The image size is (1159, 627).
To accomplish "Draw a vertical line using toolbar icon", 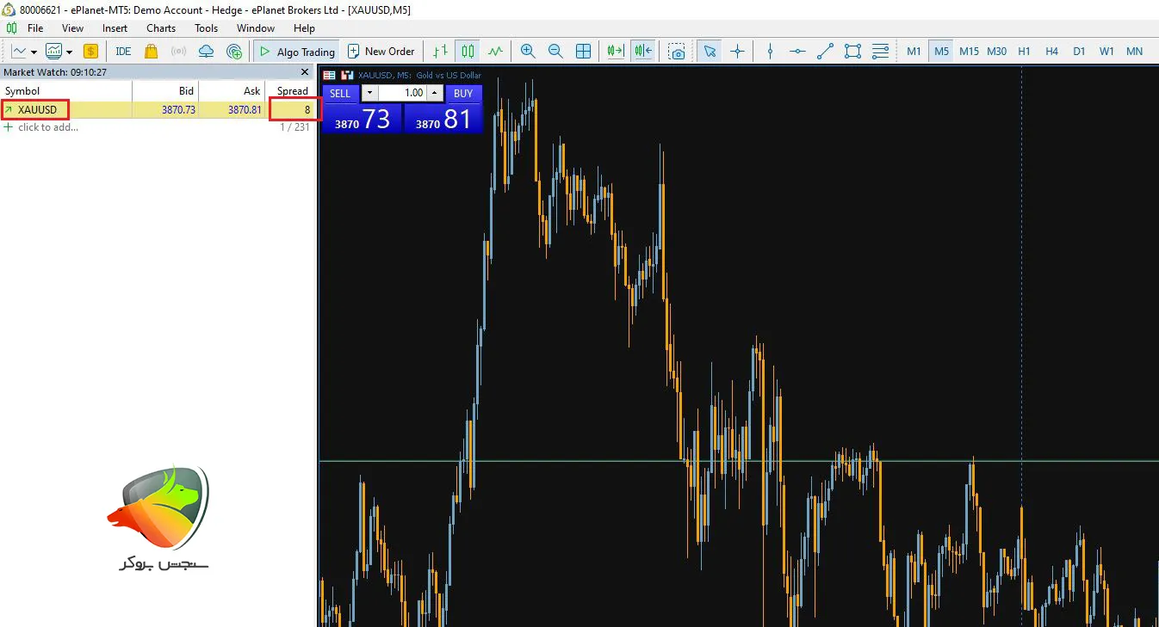I will click(770, 52).
